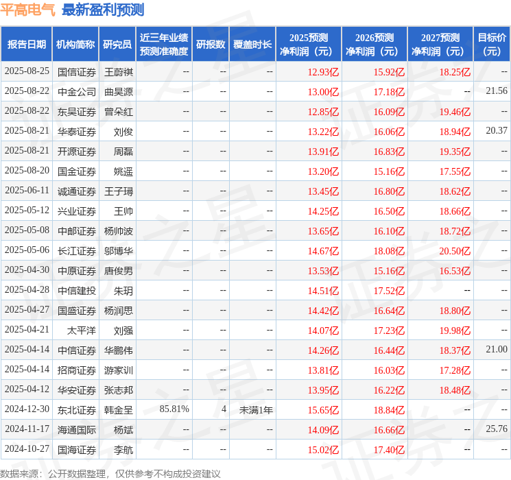Click the 机构简称 column header
Image resolution: width=511 pixels, height=480 pixels.
[75, 45]
